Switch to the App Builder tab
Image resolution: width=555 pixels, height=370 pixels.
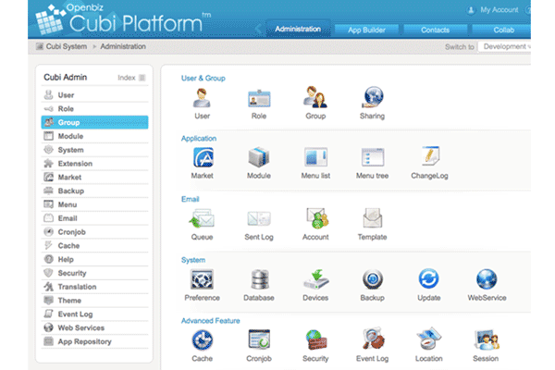(x=366, y=30)
